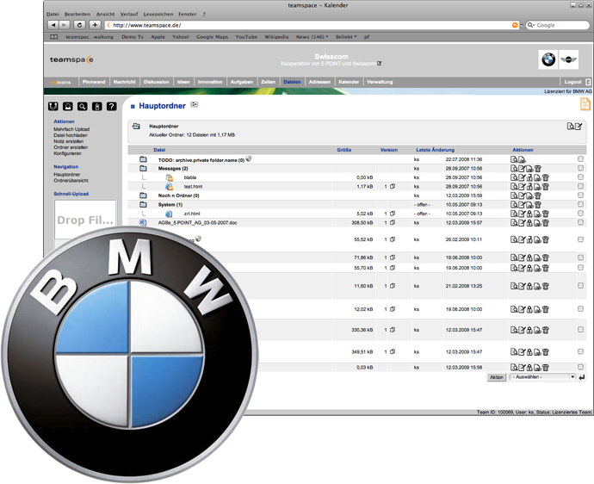594x484 pixels.
Task: Click the plus add bookmark browser button
Action: pyautogui.click(x=95, y=25)
